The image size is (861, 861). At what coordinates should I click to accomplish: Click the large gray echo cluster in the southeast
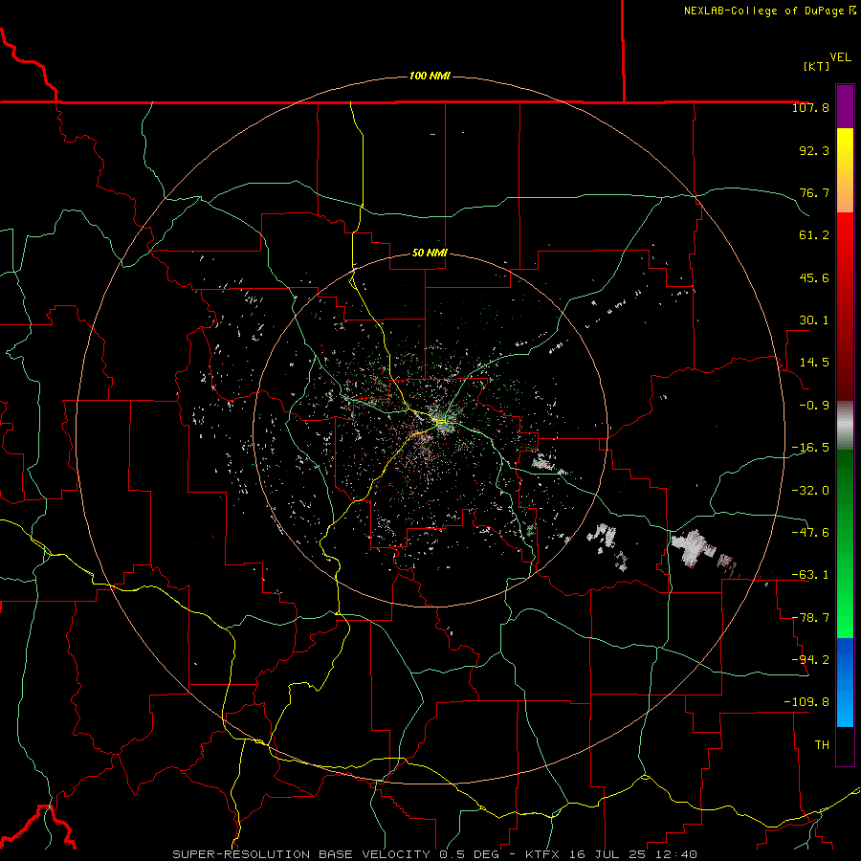[x=693, y=548]
